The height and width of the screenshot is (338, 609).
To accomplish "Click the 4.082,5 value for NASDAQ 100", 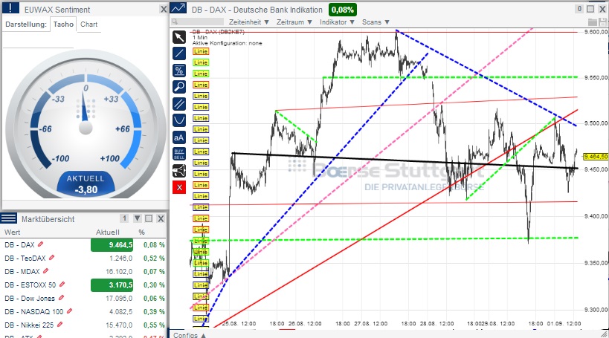I will click(x=120, y=311).
